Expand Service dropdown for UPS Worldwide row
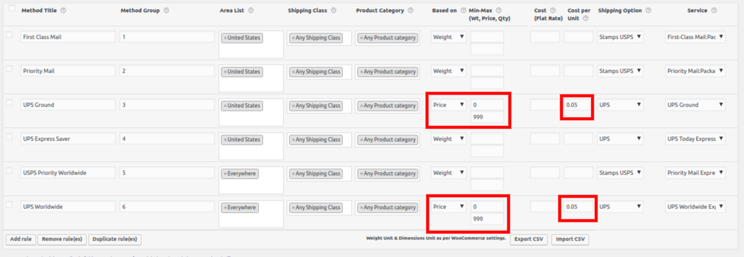744x257 pixels. click(695, 207)
